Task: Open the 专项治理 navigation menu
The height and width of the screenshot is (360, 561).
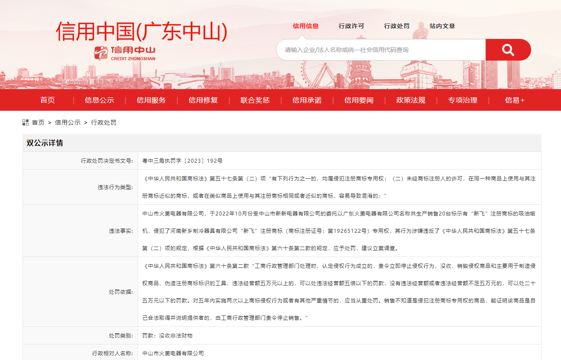Action: click(463, 100)
